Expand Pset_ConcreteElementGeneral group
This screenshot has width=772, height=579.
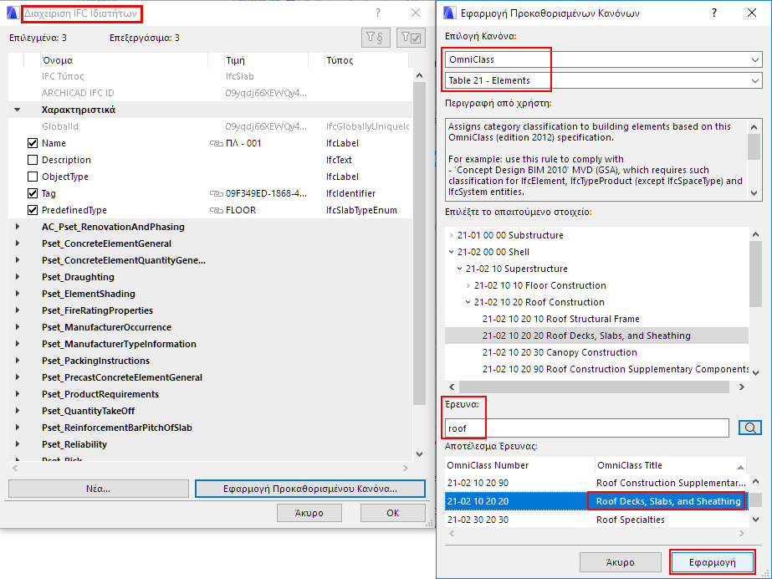tap(18, 243)
